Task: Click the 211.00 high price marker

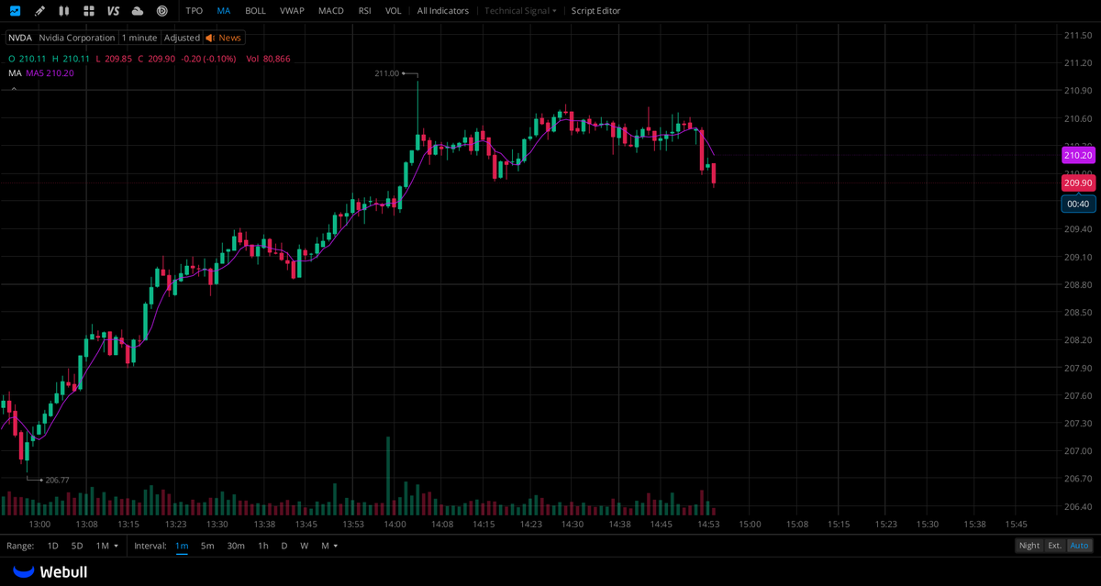Action: coord(387,73)
